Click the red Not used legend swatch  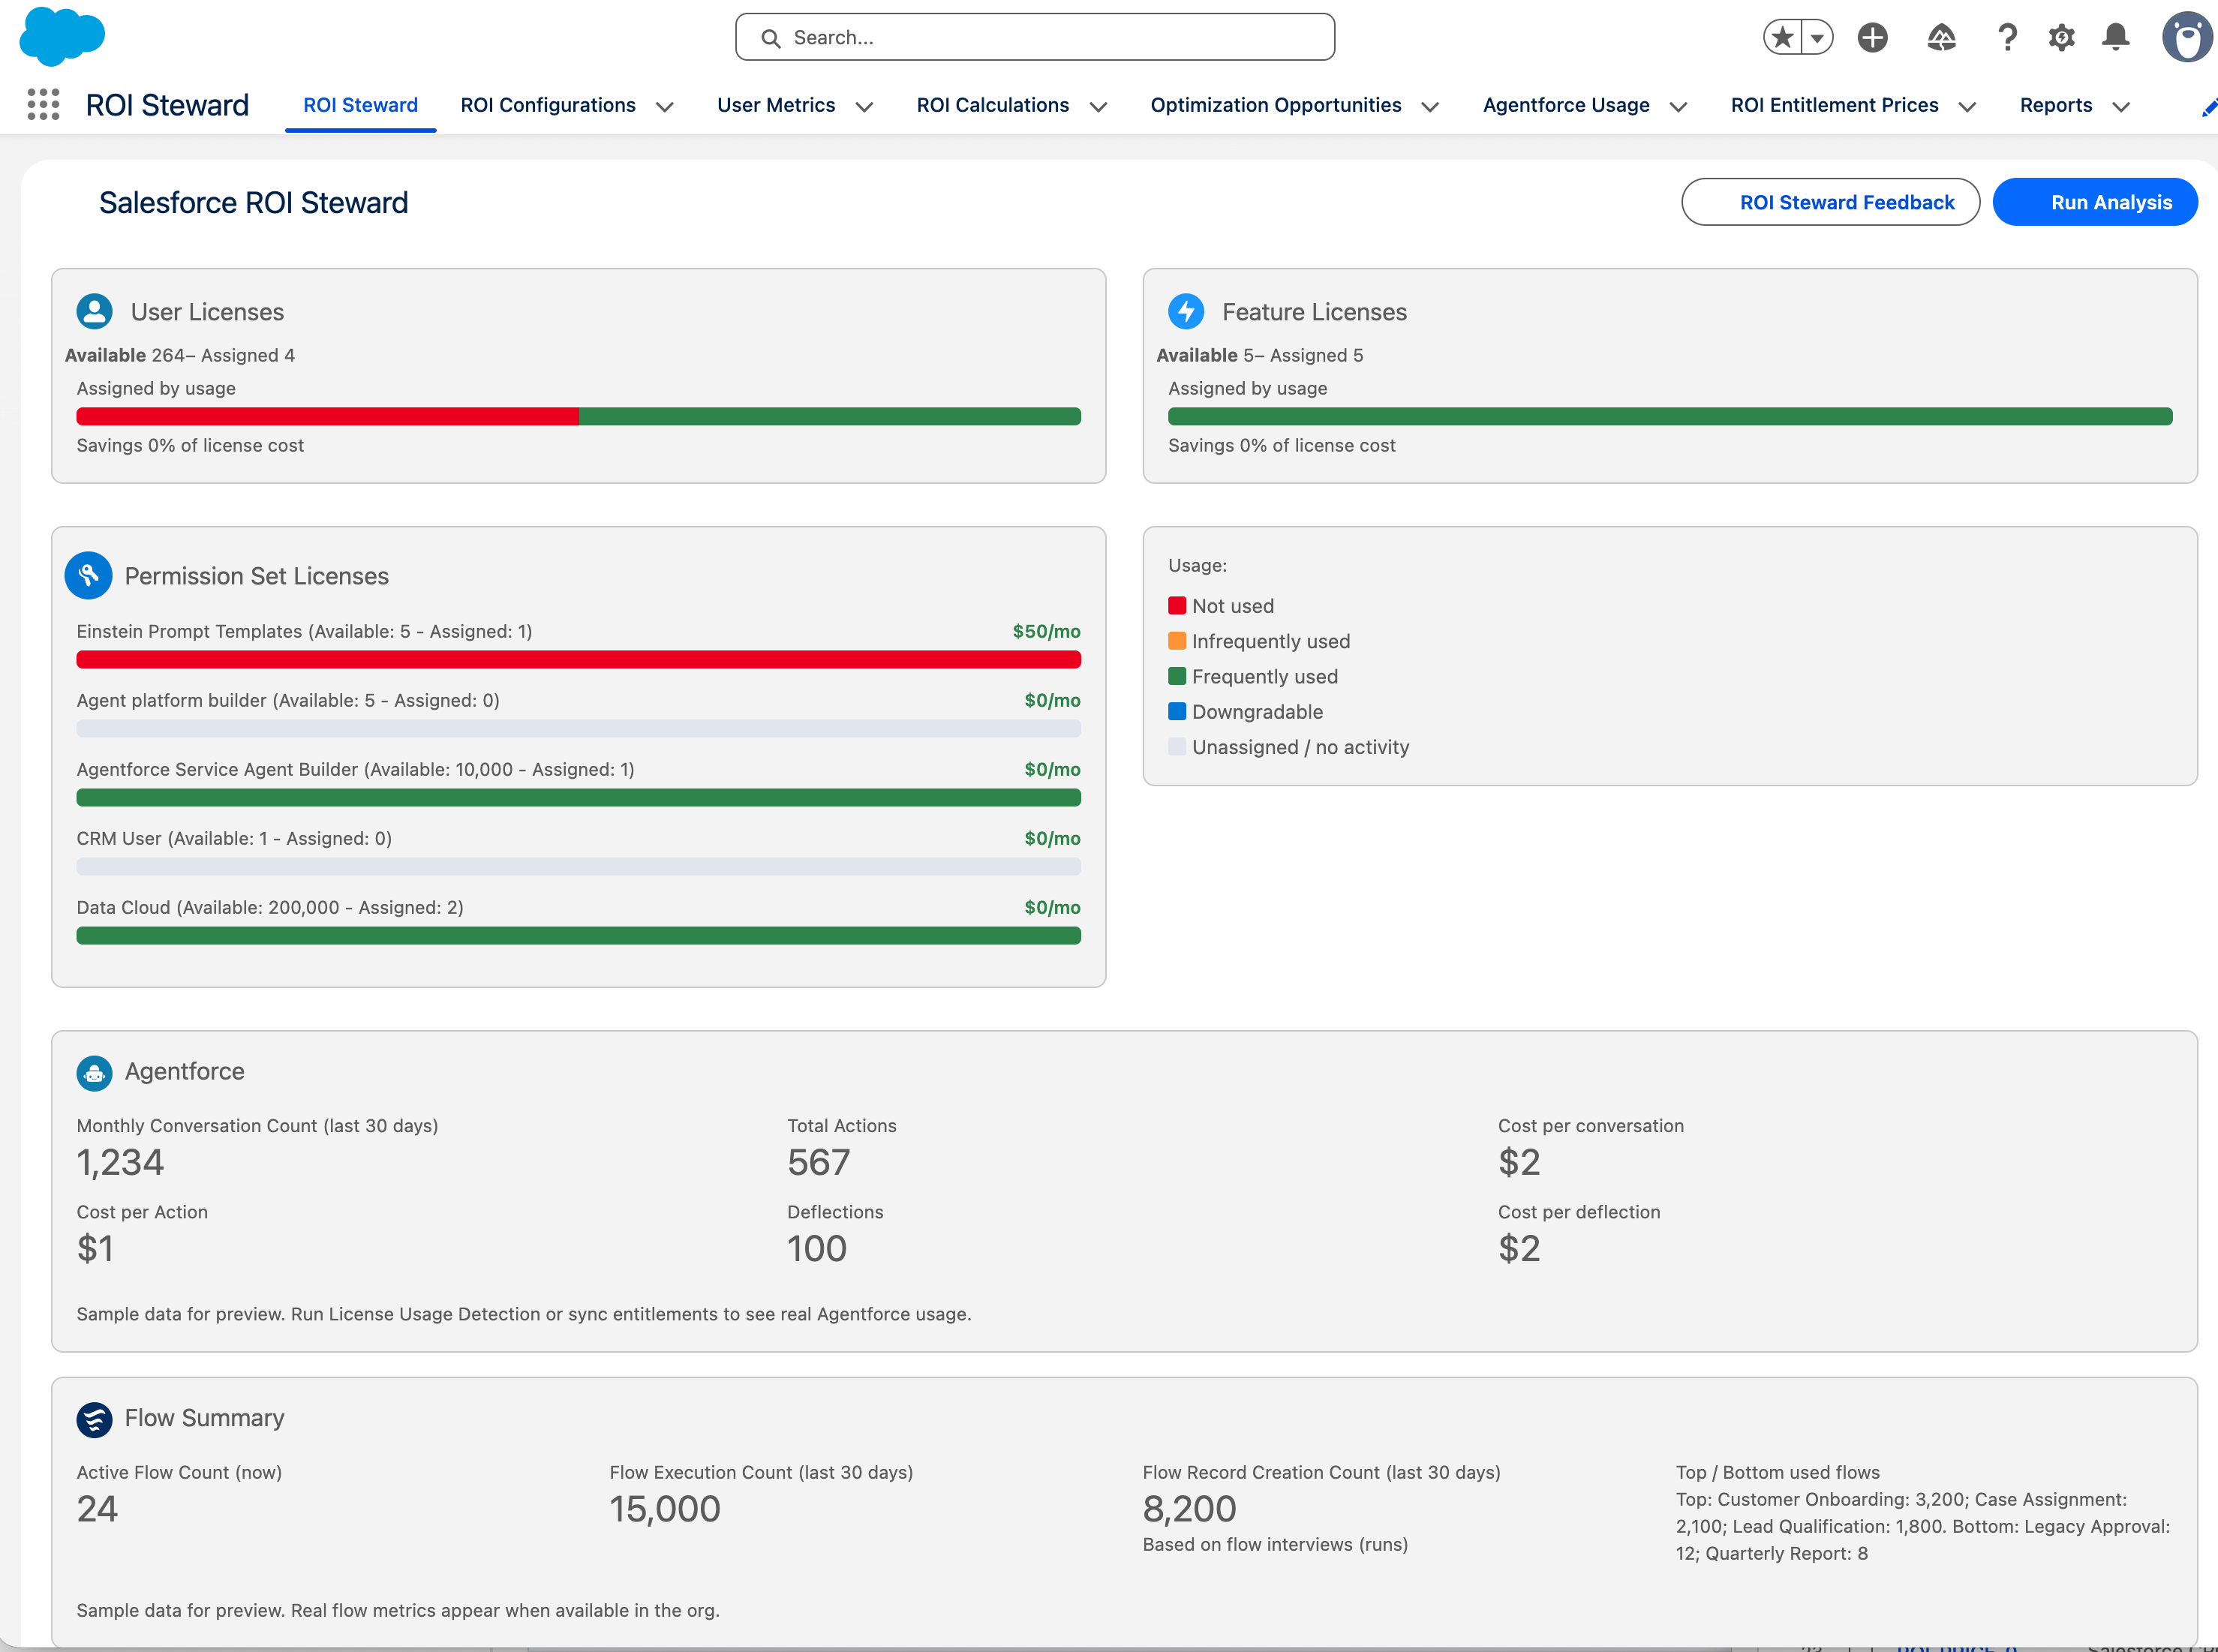coord(1177,605)
